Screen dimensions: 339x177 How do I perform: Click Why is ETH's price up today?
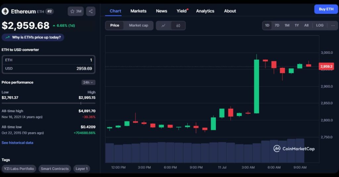[x=33, y=37]
